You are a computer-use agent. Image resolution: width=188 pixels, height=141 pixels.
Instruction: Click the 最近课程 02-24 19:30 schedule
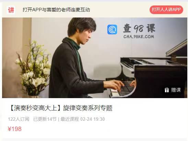click(x=82, y=119)
